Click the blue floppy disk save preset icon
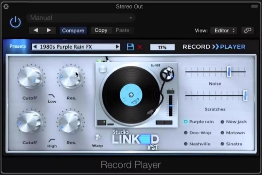Image resolution: width=262 pixels, height=175 pixels. 130,47
